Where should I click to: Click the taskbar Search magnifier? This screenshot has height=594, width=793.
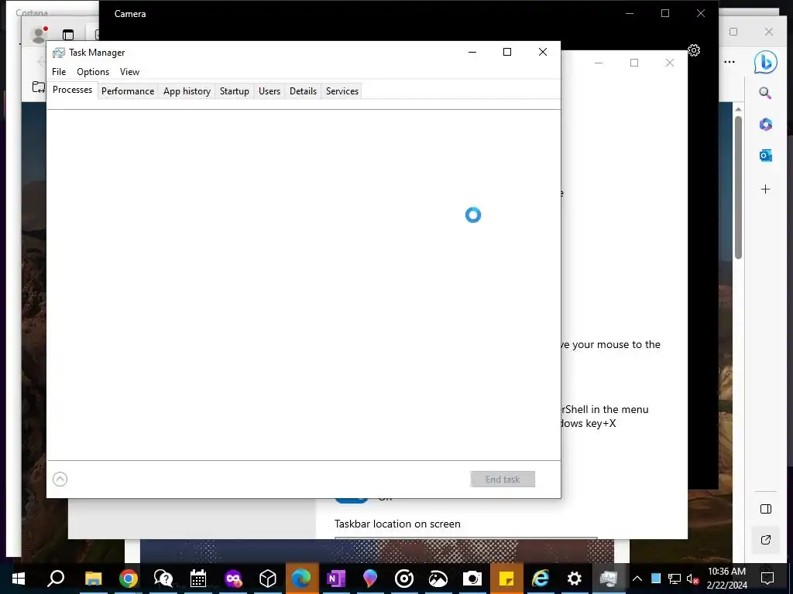tap(56, 579)
